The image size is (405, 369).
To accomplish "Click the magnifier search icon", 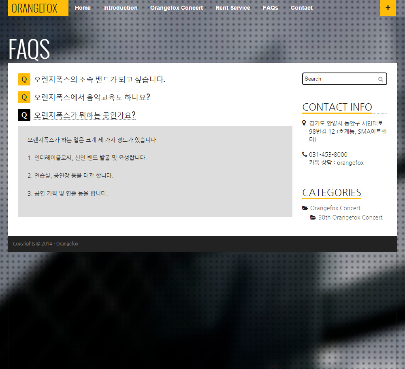I will click(x=380, y=79).
